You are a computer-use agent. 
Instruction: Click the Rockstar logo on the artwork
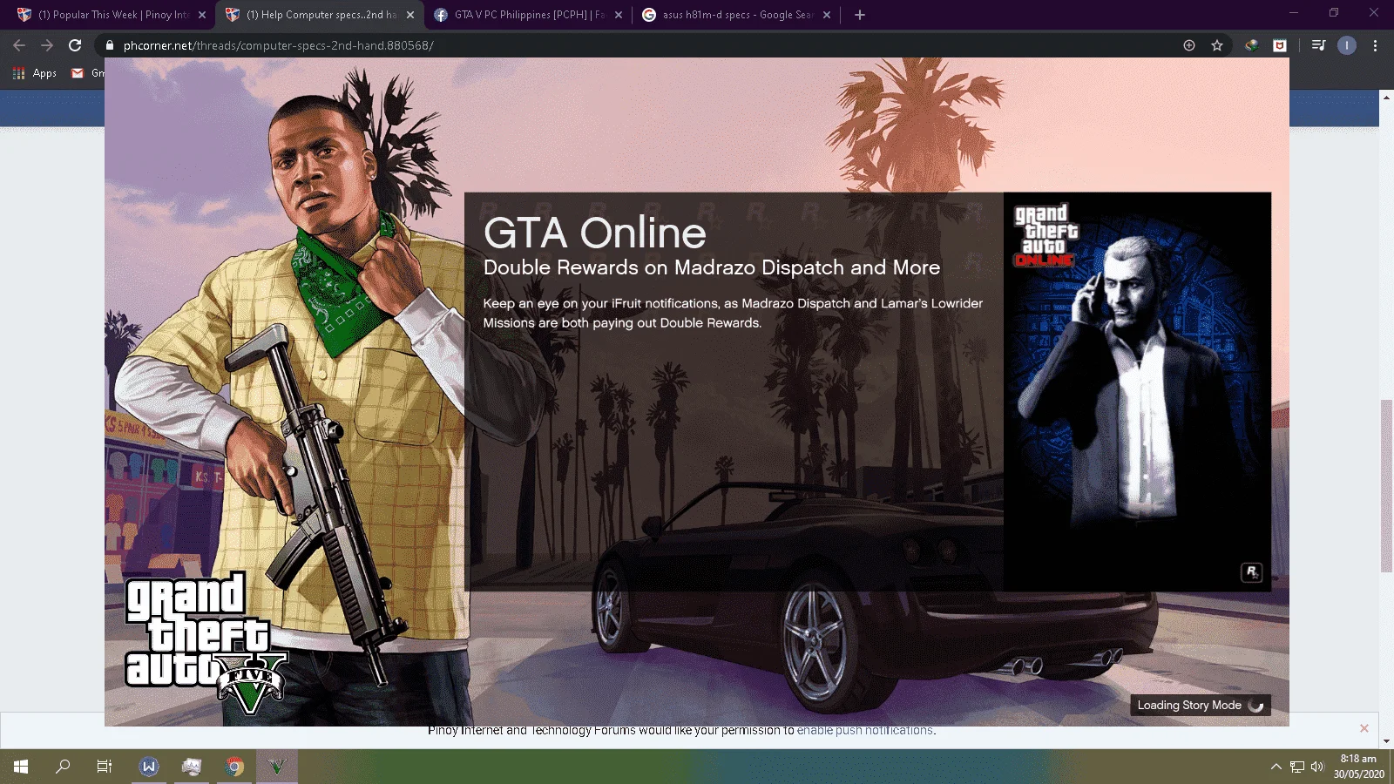(1251, 572)
